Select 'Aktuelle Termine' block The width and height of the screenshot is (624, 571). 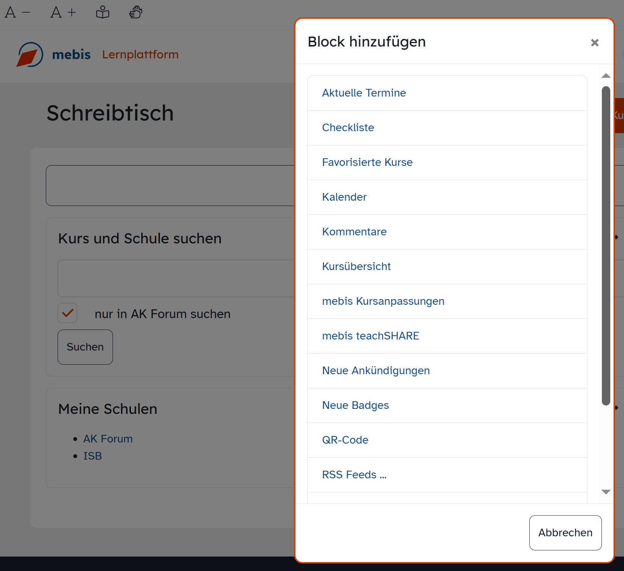coord(364,93)
